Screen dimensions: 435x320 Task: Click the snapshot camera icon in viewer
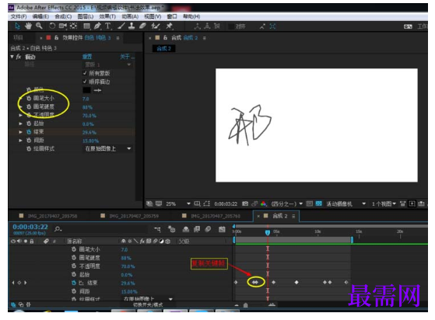pyautogui.click(x=245, y=204)
